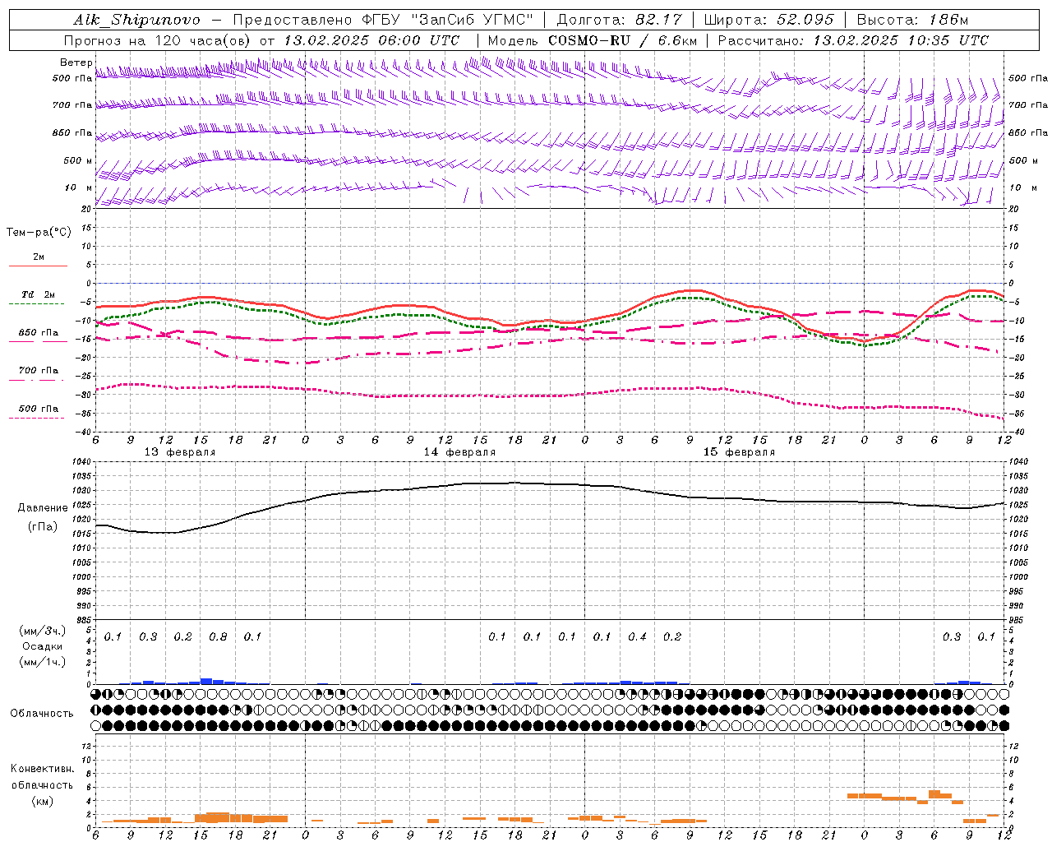Screen dimensions: 1052x842
Task: Click the 1040 value on left pressure axis
Action: pos(81,461)
